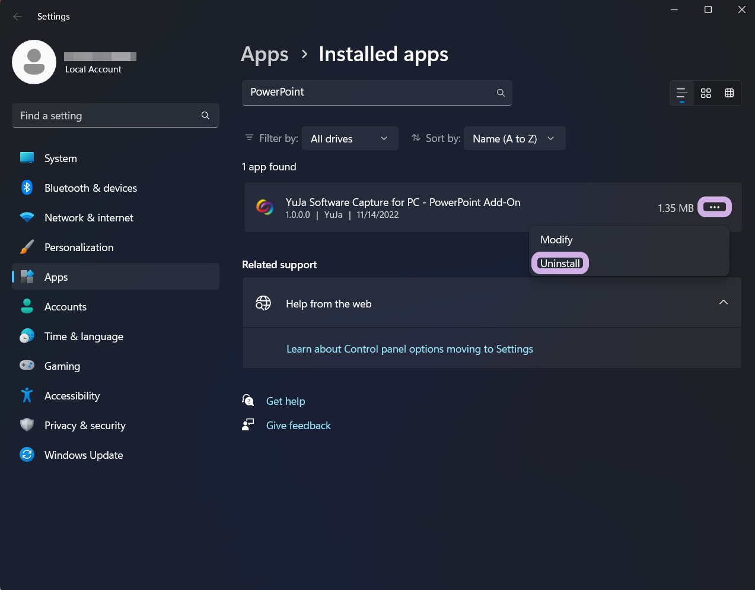Maximize the Settings window
Image resolution: width=755 pixels, height=590 pixels.
(708, 9)
